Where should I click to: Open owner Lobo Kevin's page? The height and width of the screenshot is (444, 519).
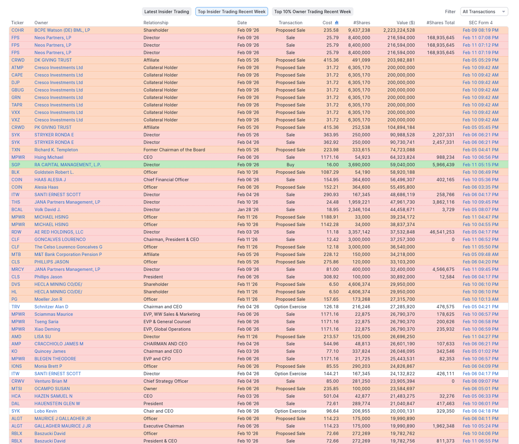pos(45,411)
